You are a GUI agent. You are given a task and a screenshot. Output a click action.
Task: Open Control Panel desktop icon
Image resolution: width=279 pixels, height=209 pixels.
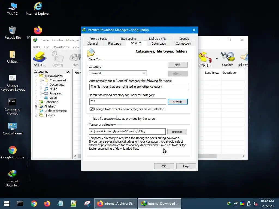click(13, 129)
